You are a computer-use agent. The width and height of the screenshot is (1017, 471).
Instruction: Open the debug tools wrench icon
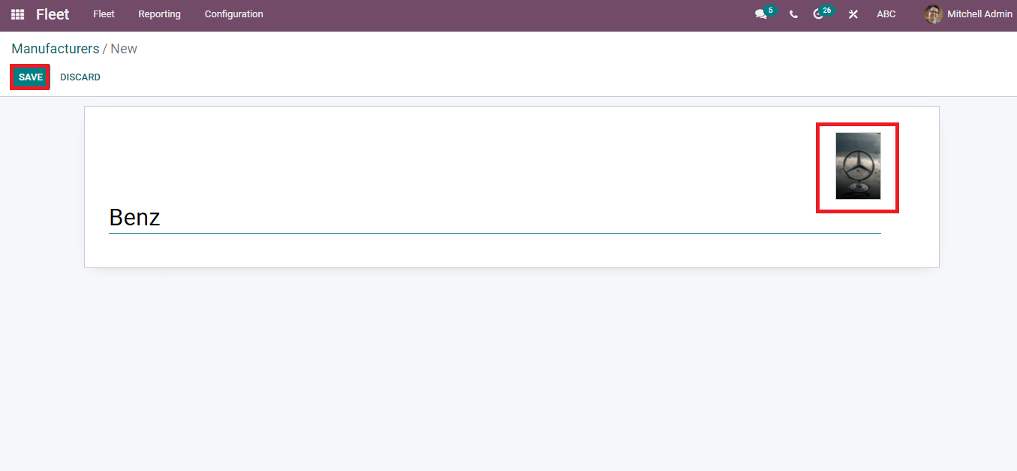coord(853,14)
